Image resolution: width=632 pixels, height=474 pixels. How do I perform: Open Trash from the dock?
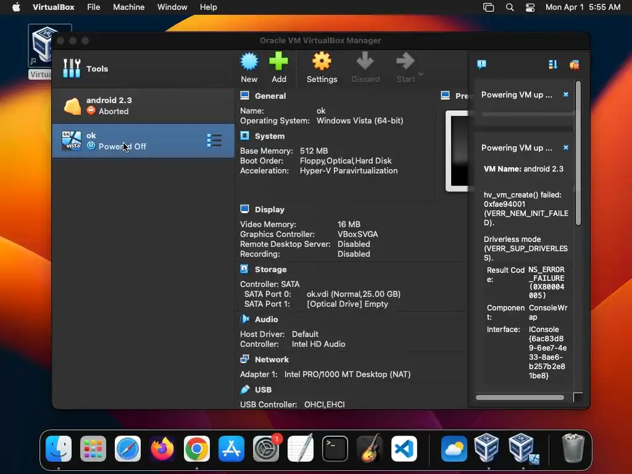pyautogui.click(x=573, y=448)
